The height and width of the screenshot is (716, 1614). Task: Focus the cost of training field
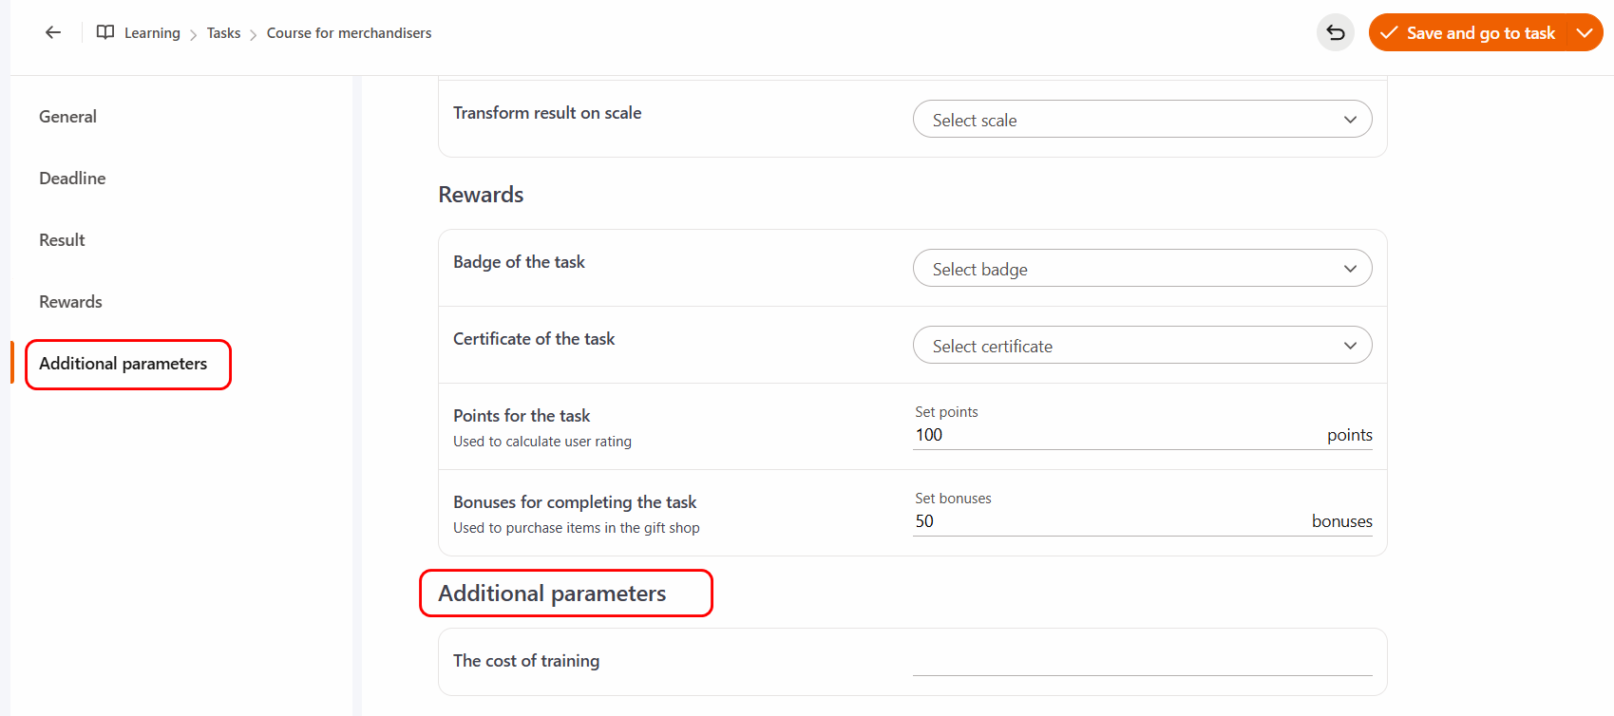click(1142, 662)
